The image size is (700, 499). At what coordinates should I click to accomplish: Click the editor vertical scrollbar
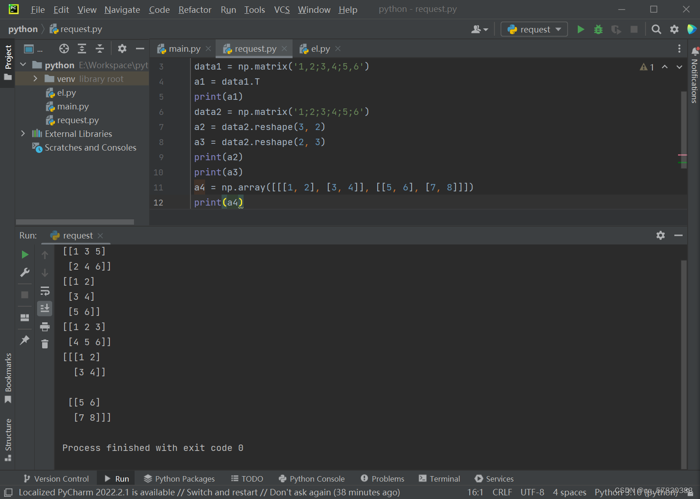pyautogui.click(x=684, y=130)
